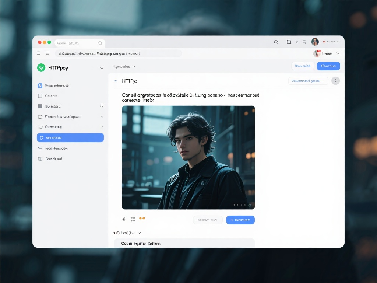Click the small list icon beside the chat bubble
This screenshot has height=283, width=377.
point(297,42)
